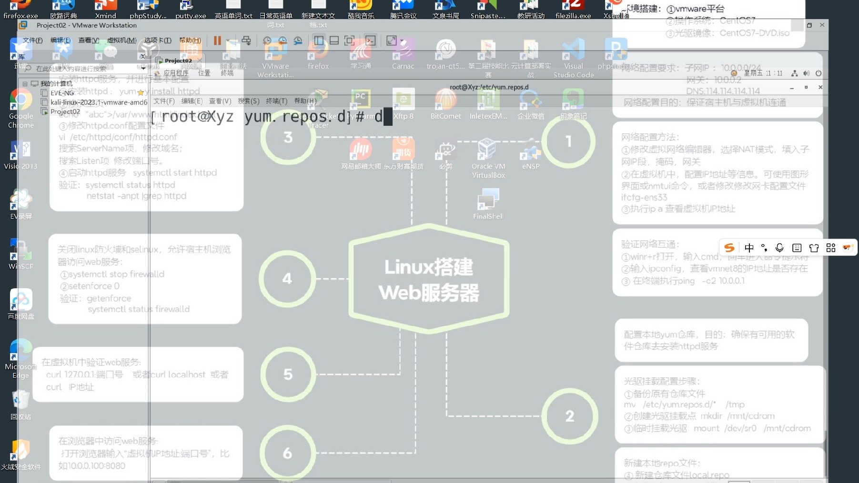Screen dimensions: 859x483
Task: Open the VMware 选项卡(T) menu
Action: point(158,40)
